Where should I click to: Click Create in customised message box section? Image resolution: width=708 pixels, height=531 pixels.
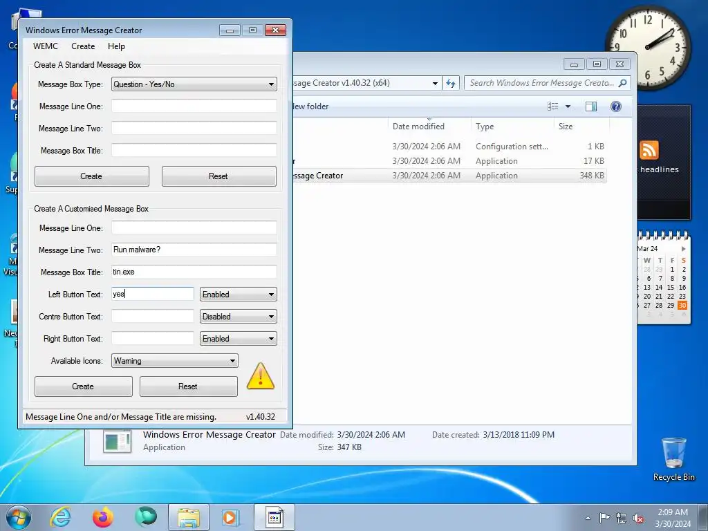pyautogui.click(x=84, y=386)
